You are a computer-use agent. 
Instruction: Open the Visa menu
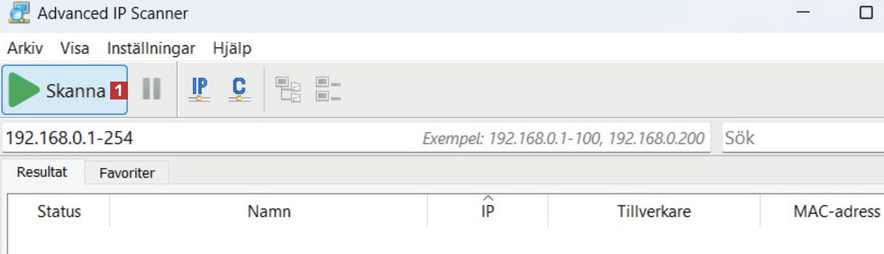coord(74,48)
